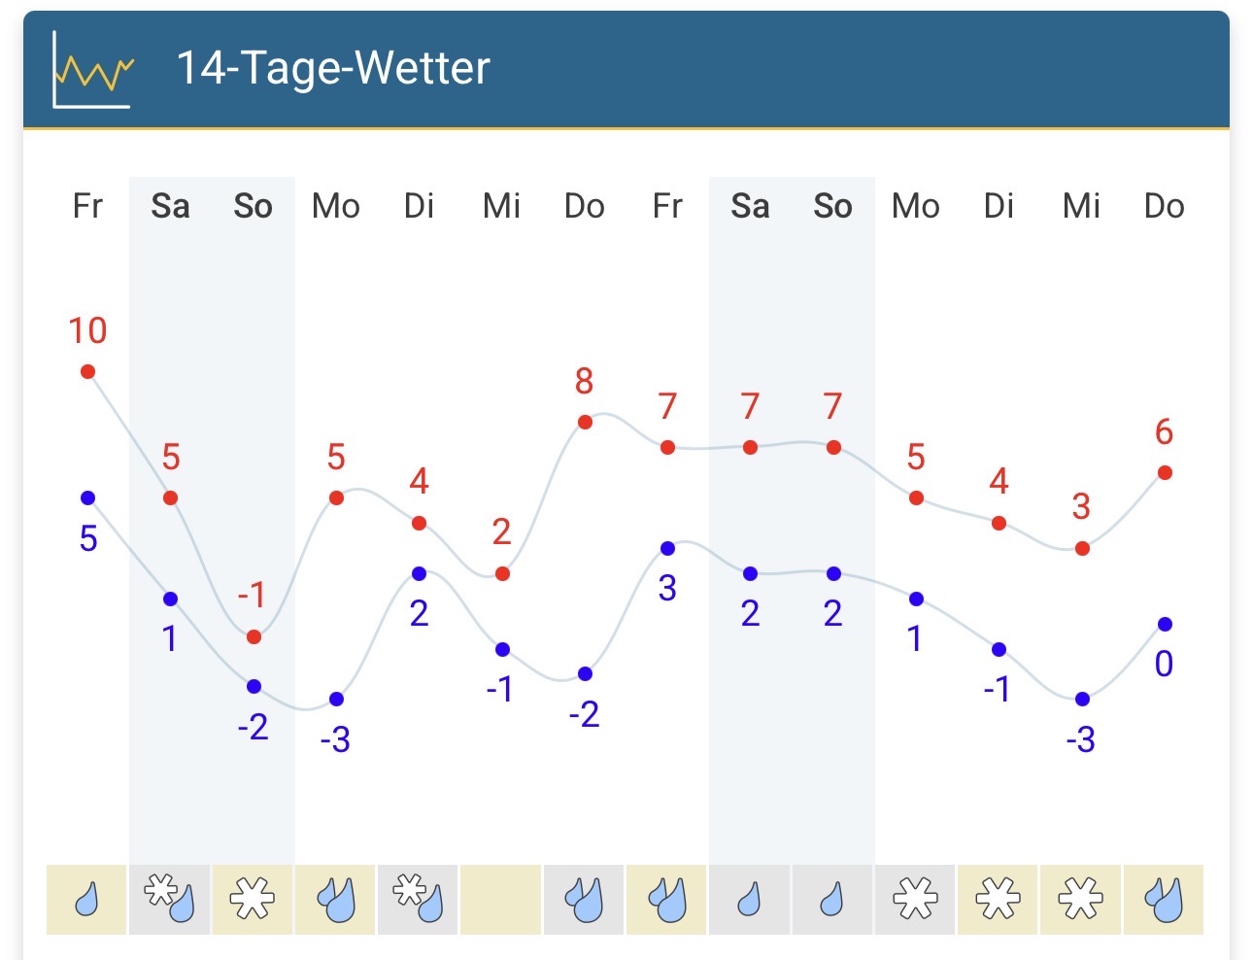Viewport: 1253px width, 960px height.
Task: Click the "14-Tage-Wetter" heading
Action: pyautogui.click(x=333, y=68)
